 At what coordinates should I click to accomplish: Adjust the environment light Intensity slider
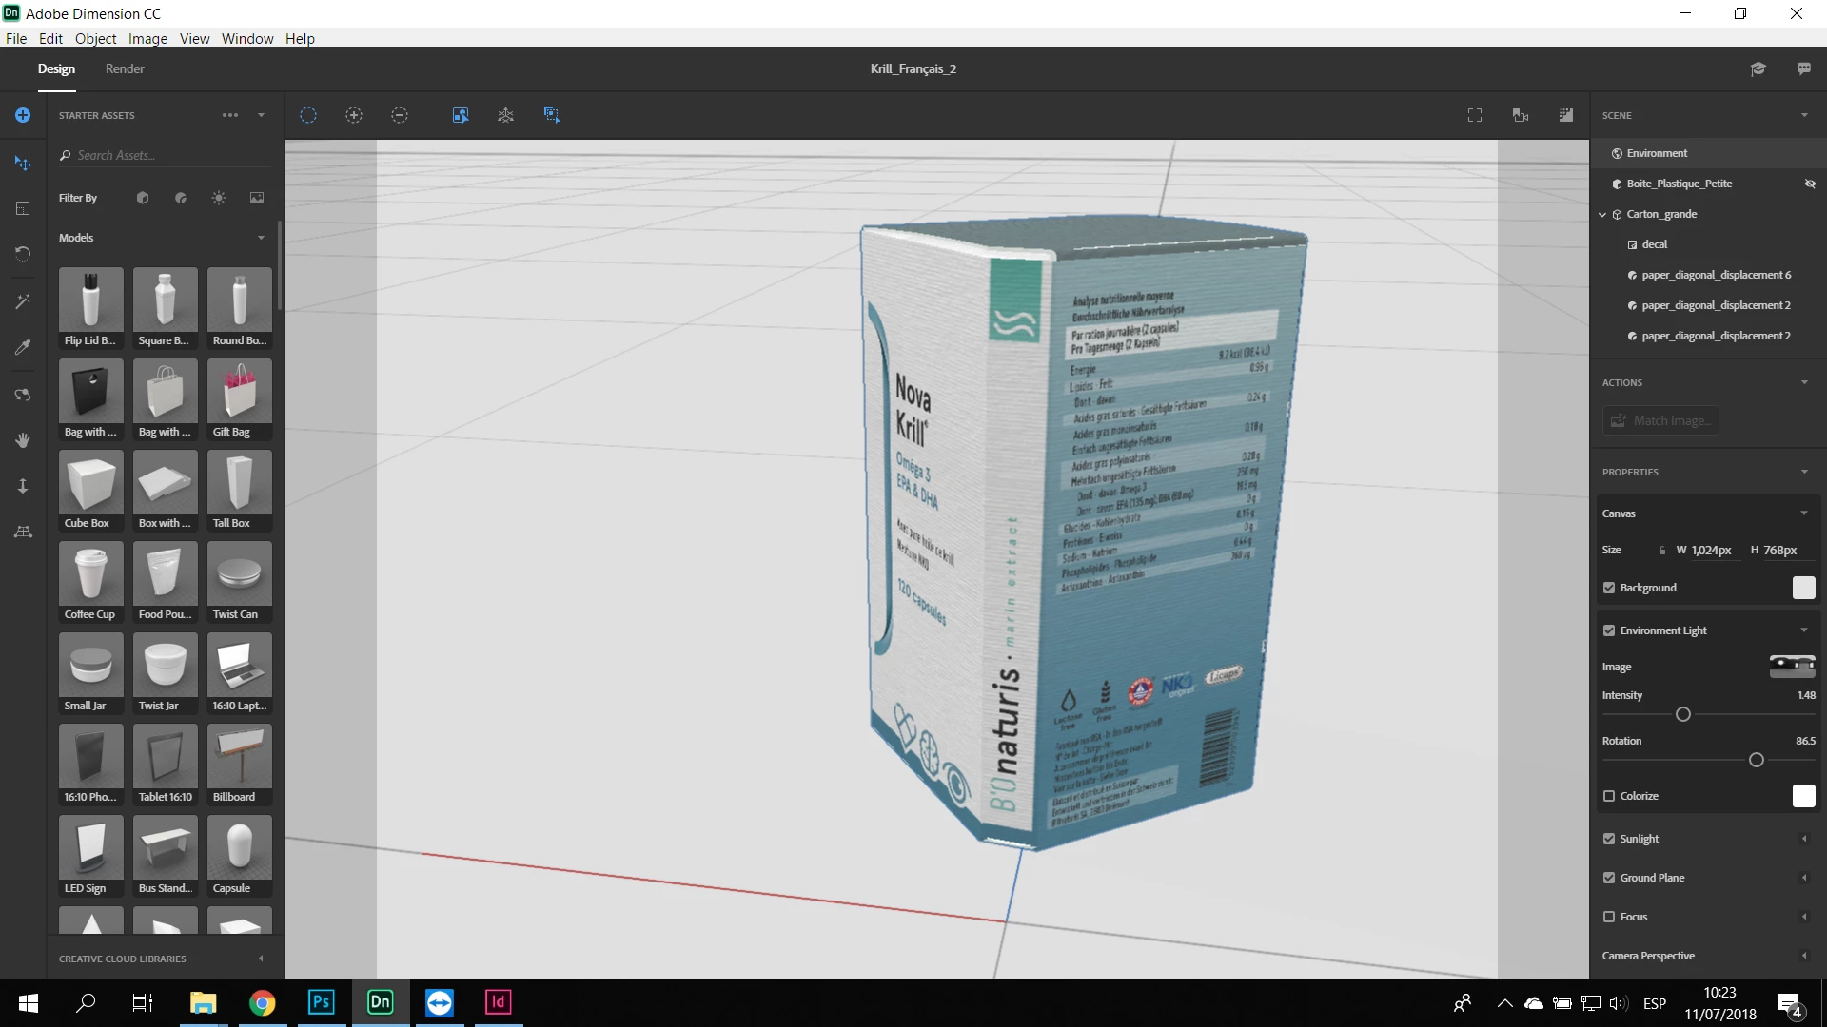(1682, 714)
